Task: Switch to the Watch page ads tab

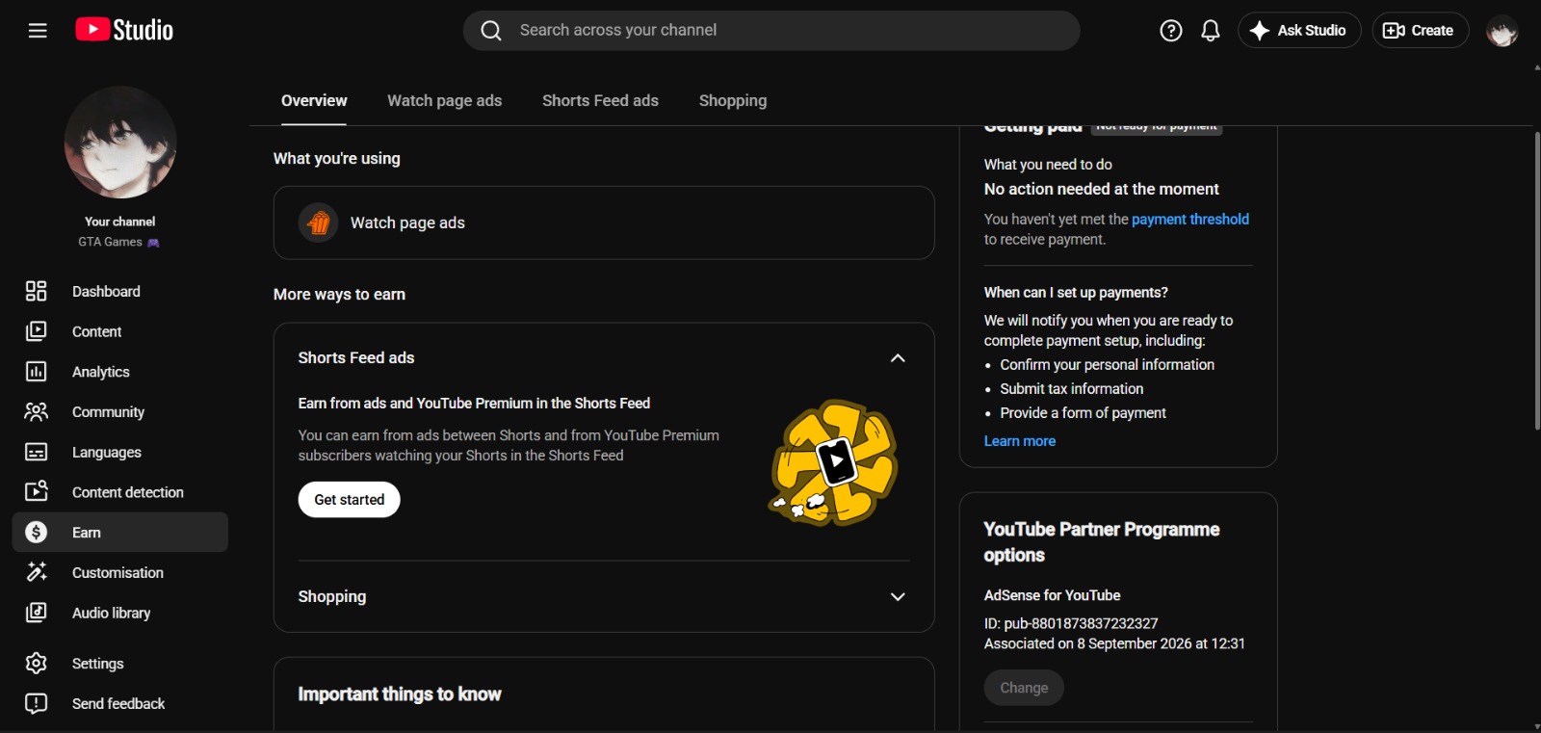Action: tap(445, 100)
